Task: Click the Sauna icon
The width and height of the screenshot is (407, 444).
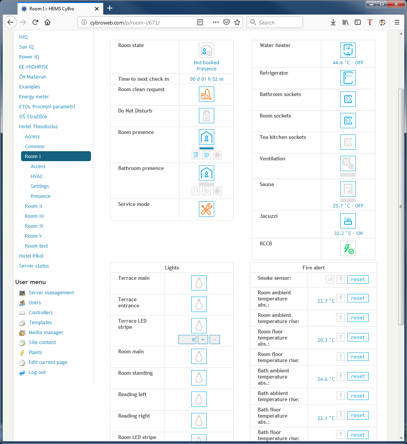Action: (348, 189)
